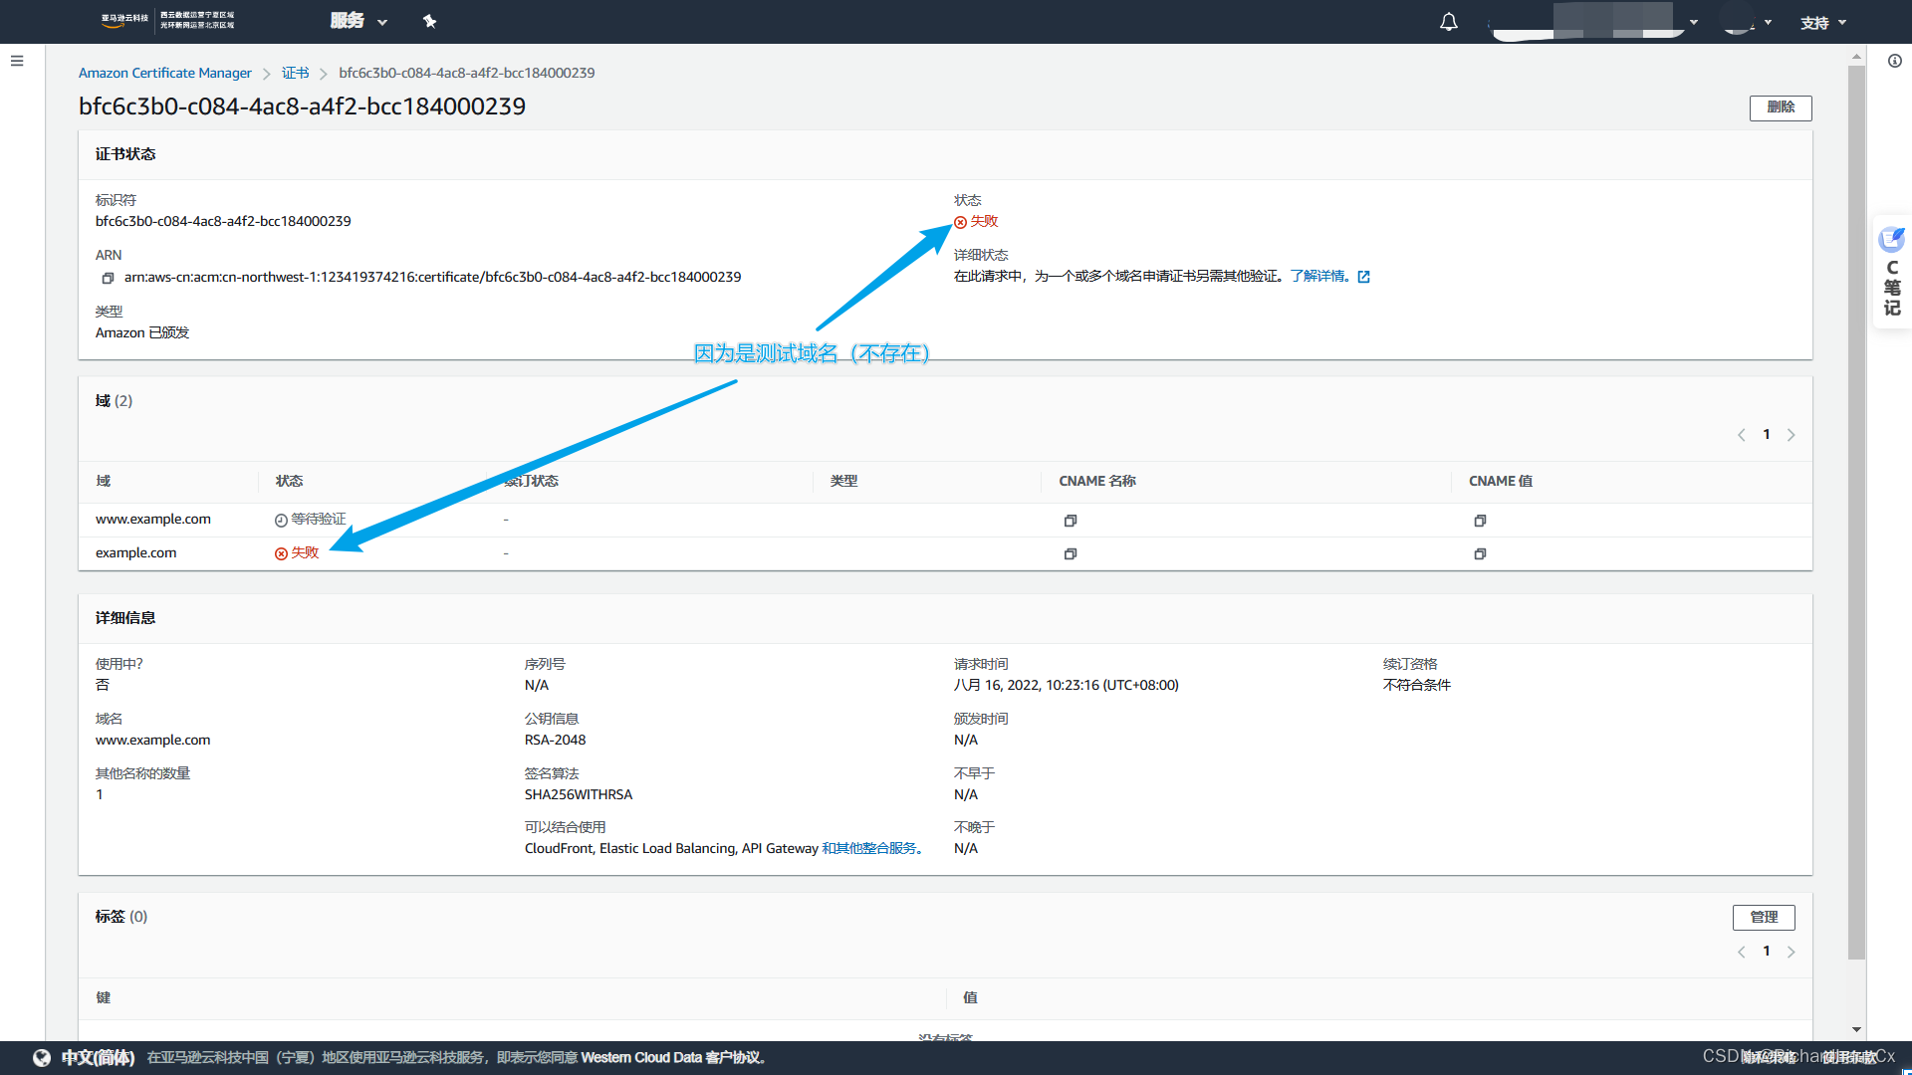Copy the certificate ARN
This screenshot has width=1912, height=1075.
[108, 278]
